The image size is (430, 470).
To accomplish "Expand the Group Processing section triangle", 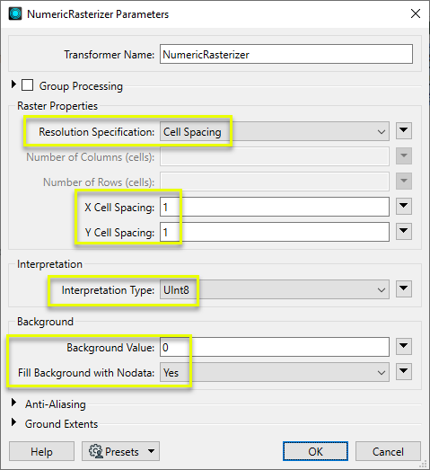I will tap(13, 84).
